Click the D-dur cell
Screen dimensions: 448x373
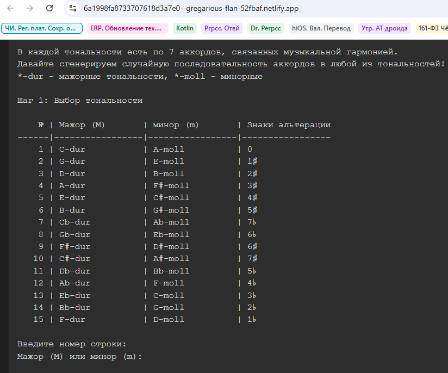tap(72, 174)
